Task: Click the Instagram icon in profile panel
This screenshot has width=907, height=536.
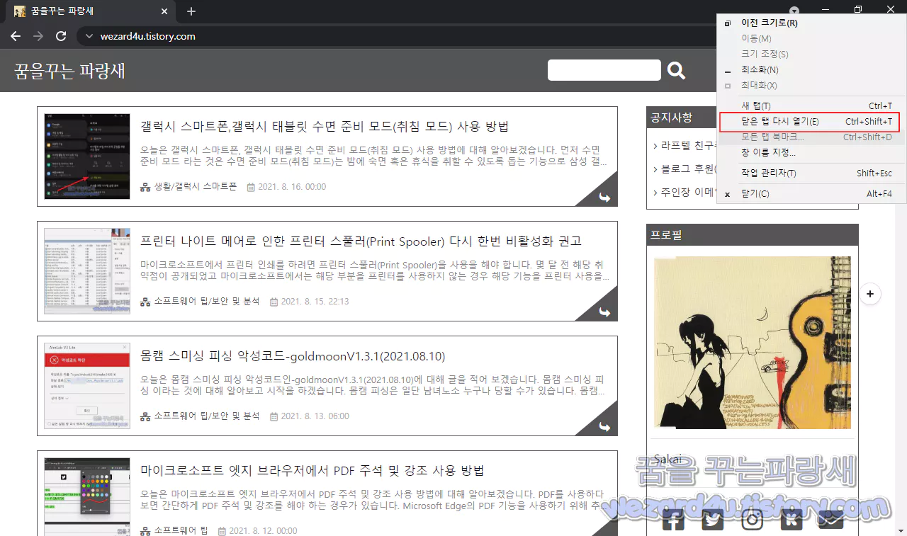Action: click(x=752, y=520)
